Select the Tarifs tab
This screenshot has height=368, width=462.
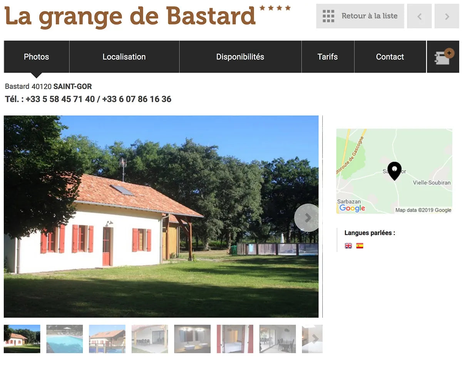point(328,57)
